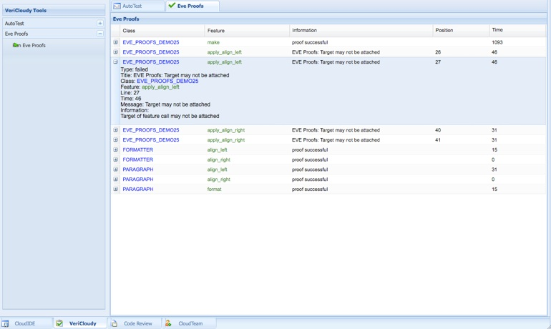Sort by the Feature column header
The width and height of the screenshot is (551, 329).
coord(247,31)
